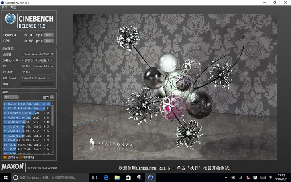The height and width of the screenshot is (182, 291).
Task: Launch Microsoft Edge from the taskbar
Action: pyautogui.click(x=106, y=178)
